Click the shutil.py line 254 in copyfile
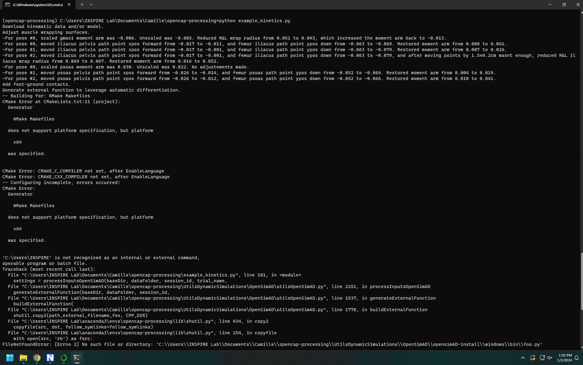Image resolution: width=583 pixels, height=365 pixels. 142,333
